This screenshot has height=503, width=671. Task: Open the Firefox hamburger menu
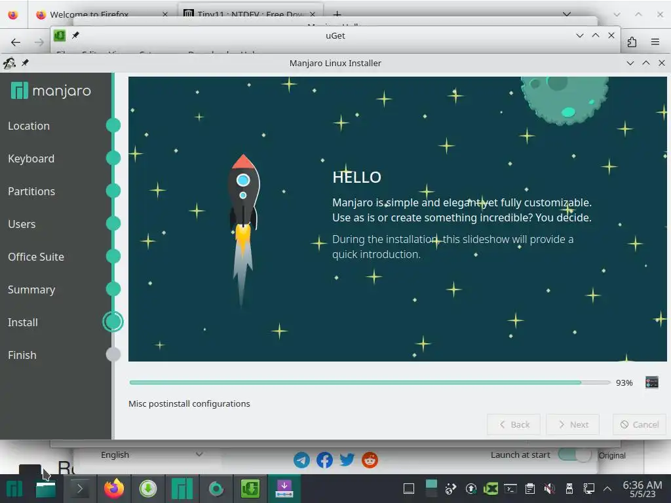(655, 42)
